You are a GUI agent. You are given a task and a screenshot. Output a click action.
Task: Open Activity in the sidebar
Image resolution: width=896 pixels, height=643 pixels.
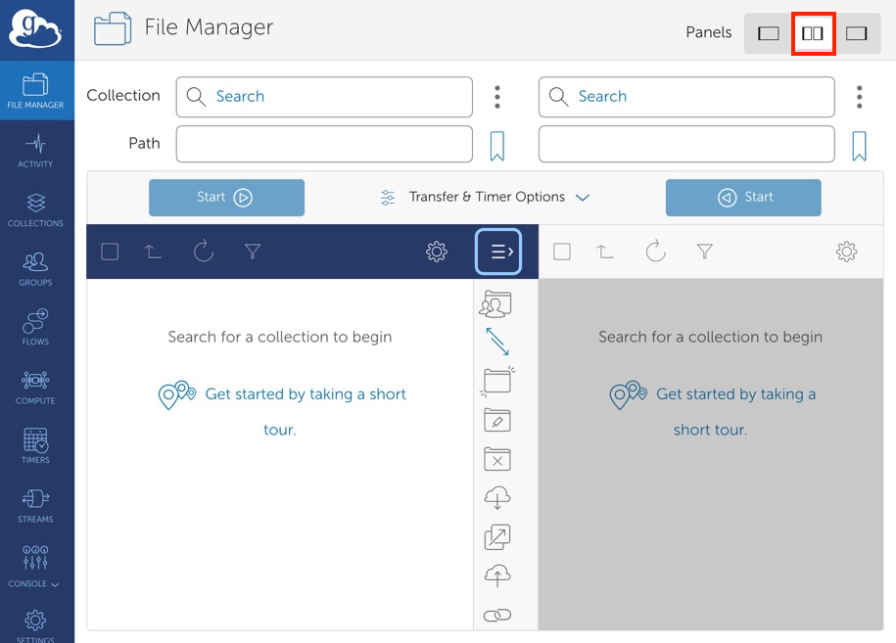pos(36,150)
